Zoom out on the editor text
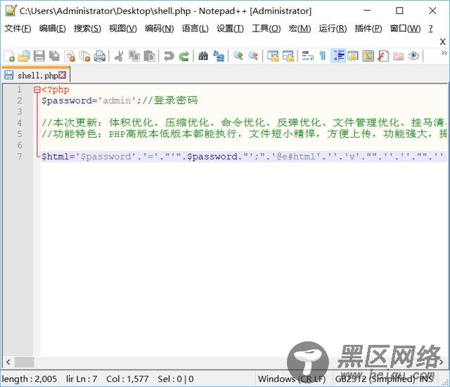The width and height of the screenshot is (450, 387). tap(253, 55)
